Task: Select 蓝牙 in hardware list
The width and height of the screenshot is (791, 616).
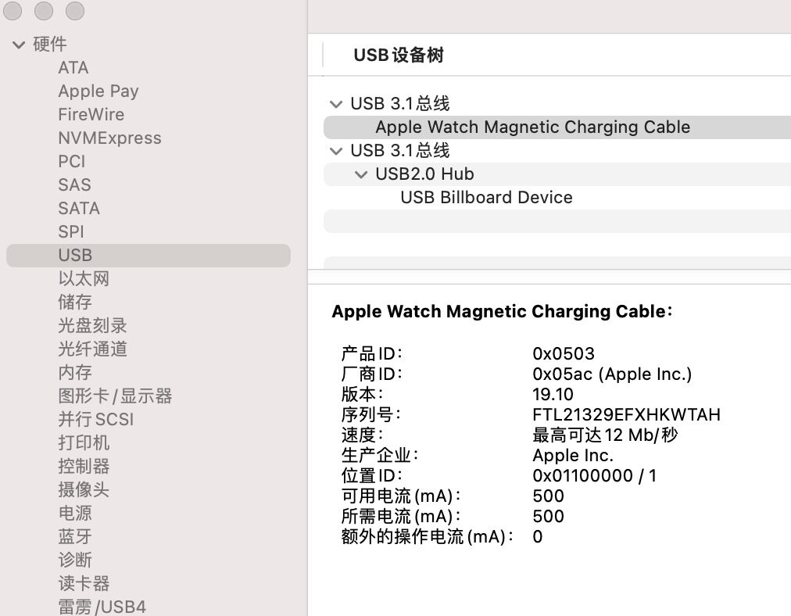Action: coord(75,537)
